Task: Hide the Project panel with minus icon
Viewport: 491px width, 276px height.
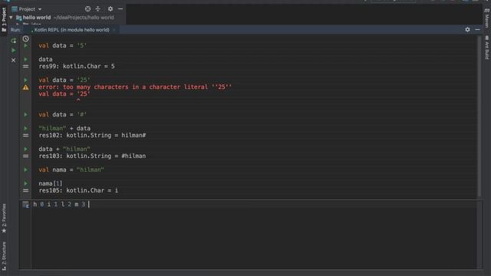Action: tap(120, 9)
